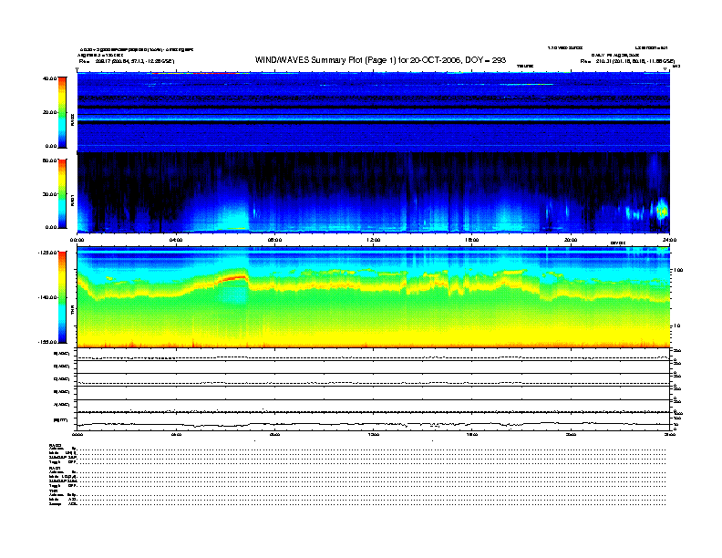Click the first dashed line-plot panel
This screenshot has height=558, width=722.
374,355
